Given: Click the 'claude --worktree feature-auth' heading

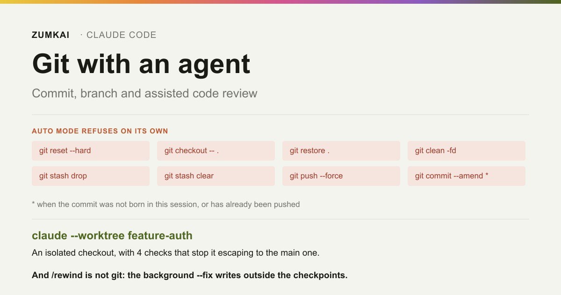Looking at the screenshot, I should (x=112, y=236).
